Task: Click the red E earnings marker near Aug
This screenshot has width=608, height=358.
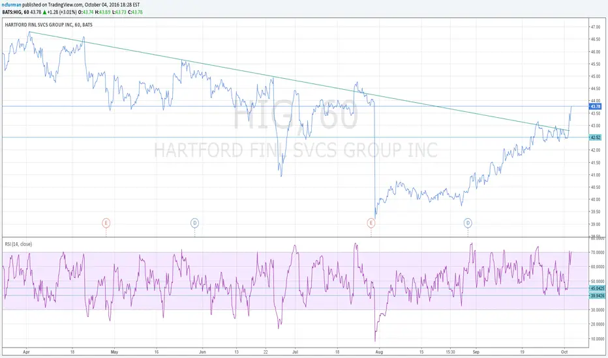Action: [x=371, y=223]
